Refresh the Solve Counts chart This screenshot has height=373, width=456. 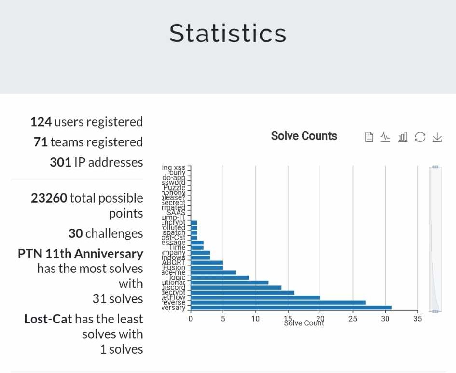[x=420, y=137]
